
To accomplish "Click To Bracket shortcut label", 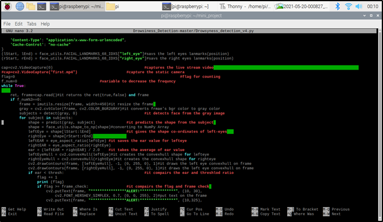I will pyautogui.click(x=307, y=209).
